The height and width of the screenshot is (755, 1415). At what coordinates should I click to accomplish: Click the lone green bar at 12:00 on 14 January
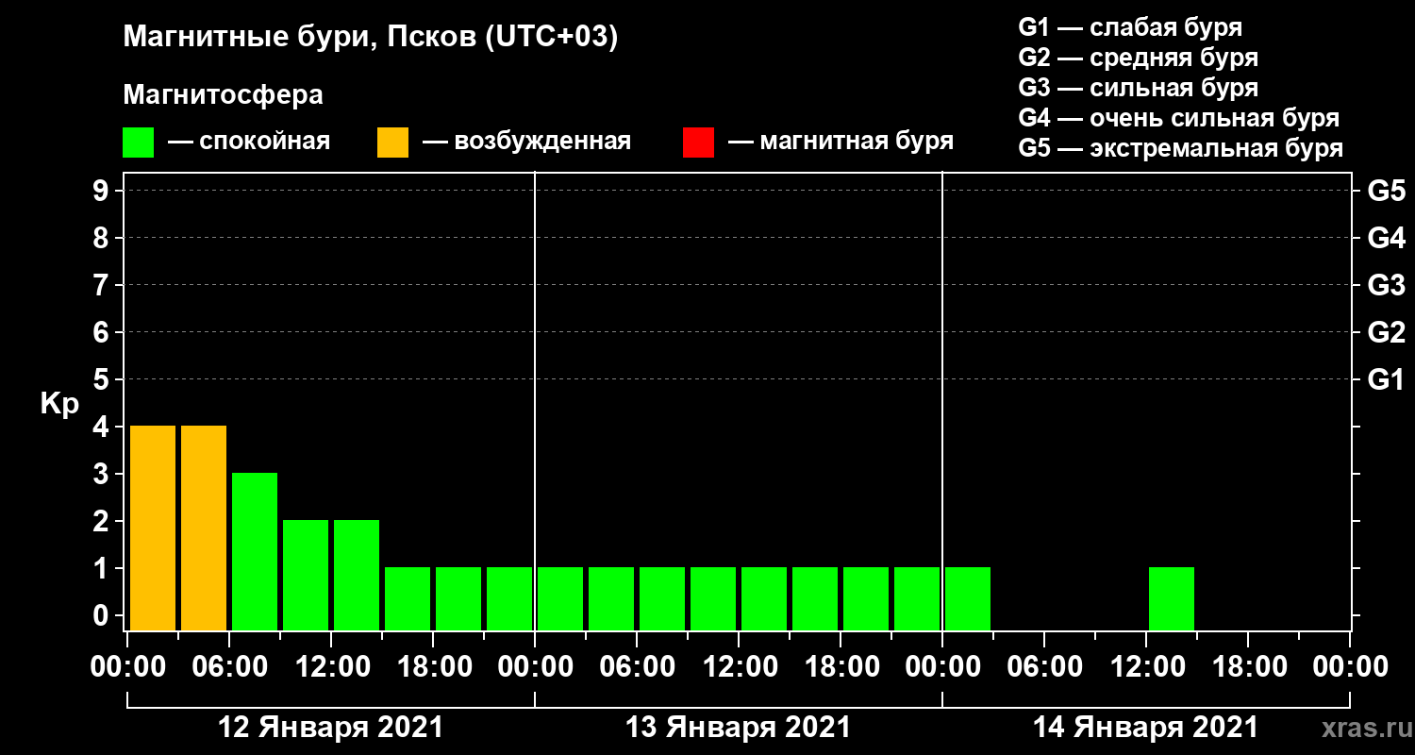pyautogui.click(x=1172, y=598)
